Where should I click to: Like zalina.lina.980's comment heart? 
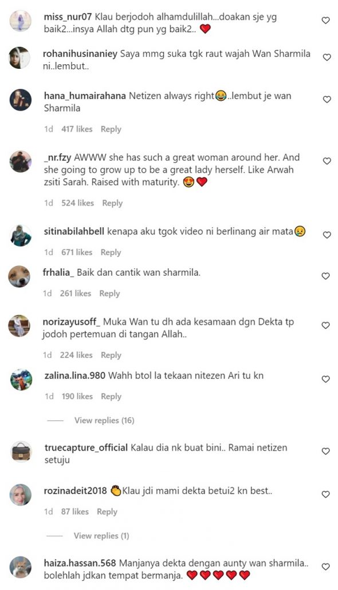[x=326, y=379]
